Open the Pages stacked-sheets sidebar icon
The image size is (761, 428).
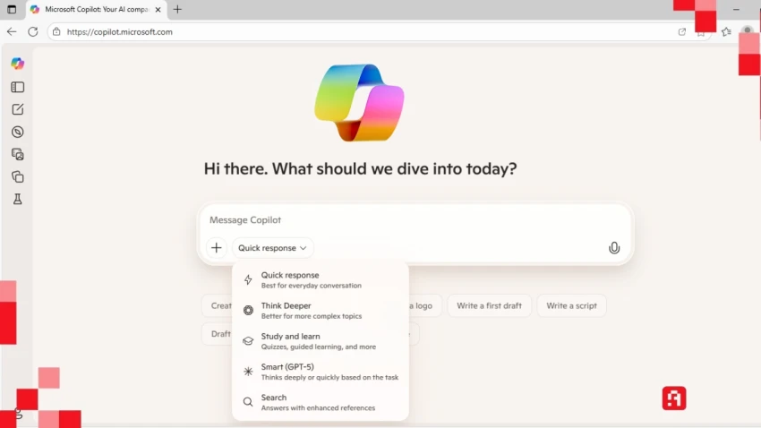[x=17, y=176]
